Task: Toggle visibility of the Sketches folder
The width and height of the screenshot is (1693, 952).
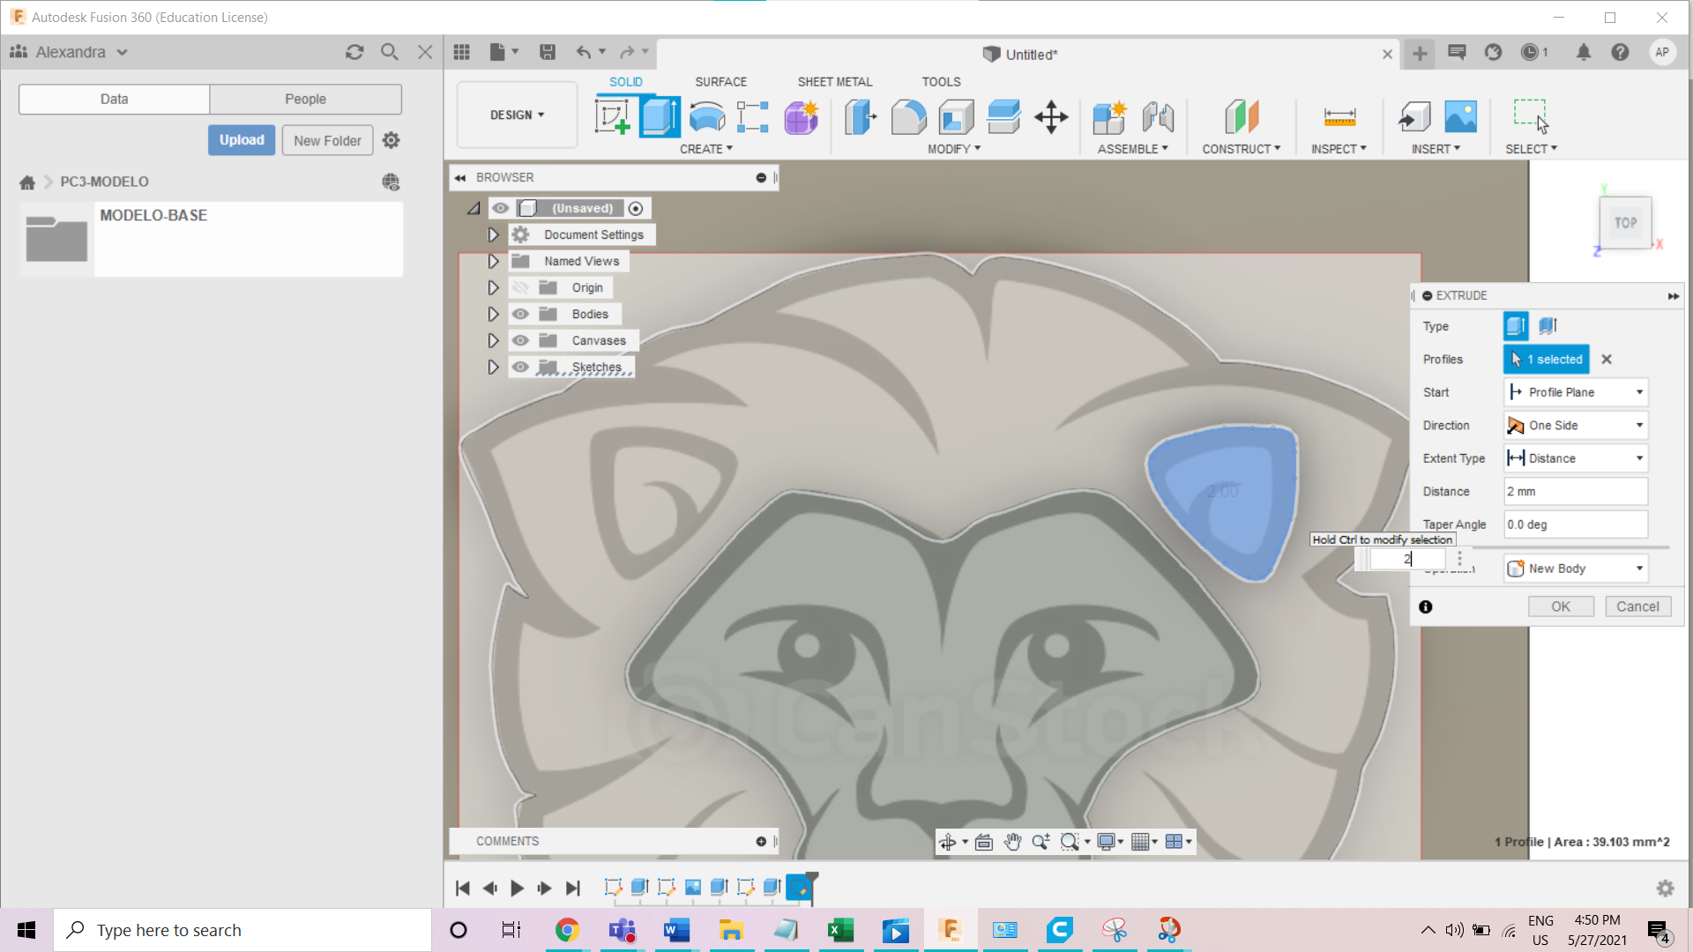Action: click(x=520, y=367)
